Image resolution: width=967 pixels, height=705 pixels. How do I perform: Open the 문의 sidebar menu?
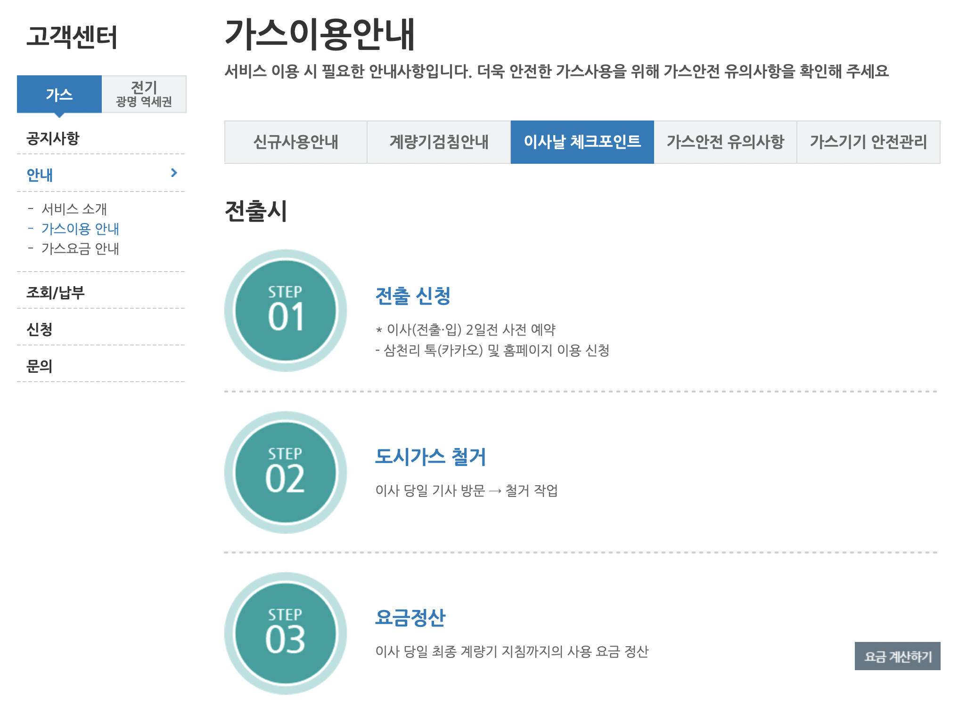pyautogui.click(x=40, y=366)
